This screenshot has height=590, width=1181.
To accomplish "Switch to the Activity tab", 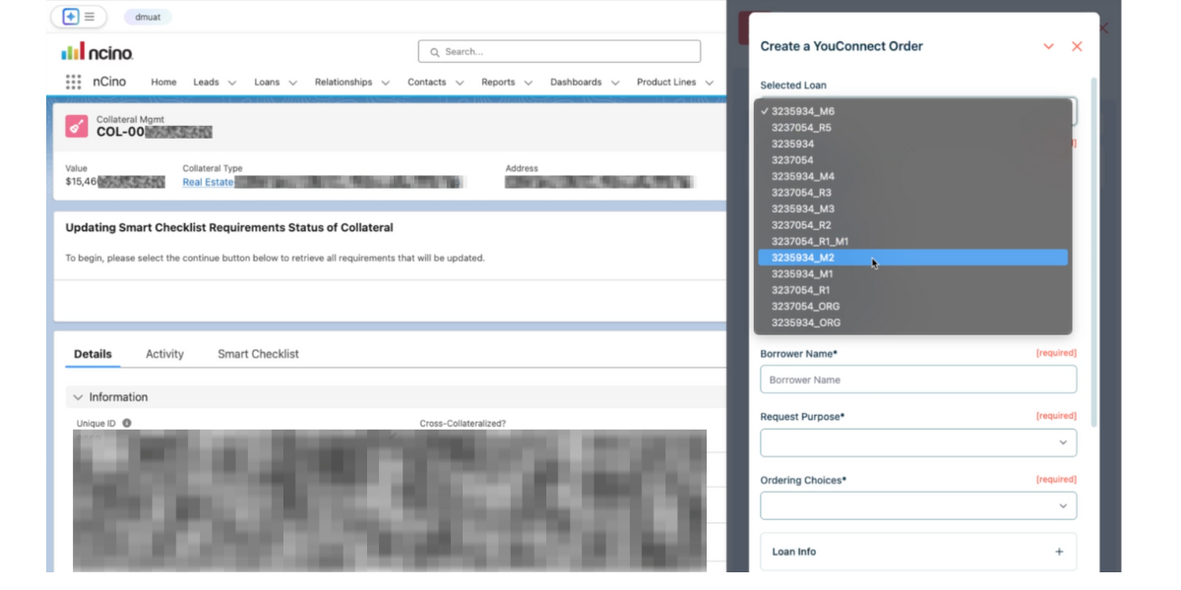I will [x=164, y=354].
